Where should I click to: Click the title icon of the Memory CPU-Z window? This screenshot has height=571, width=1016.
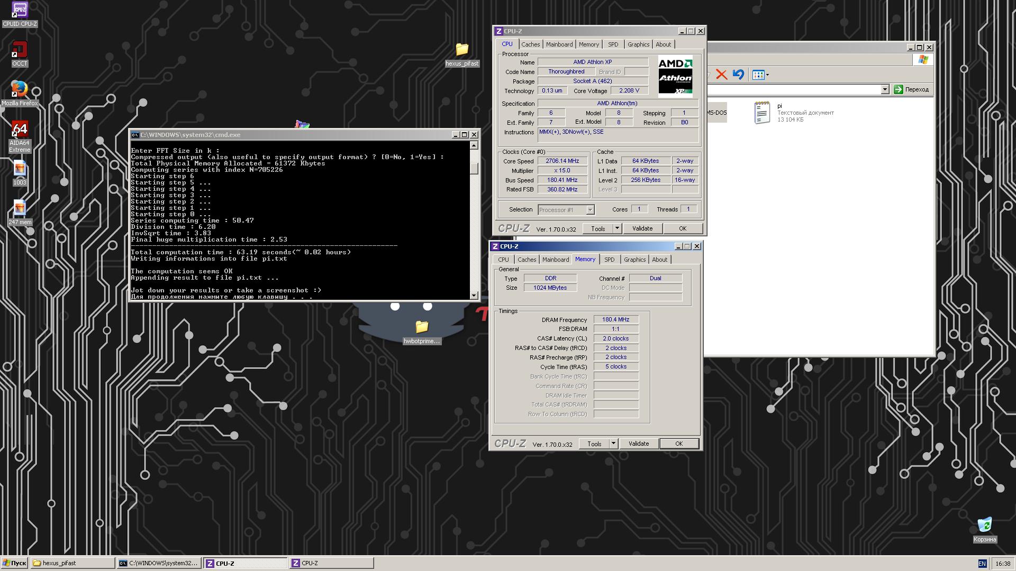coord(495,246)
